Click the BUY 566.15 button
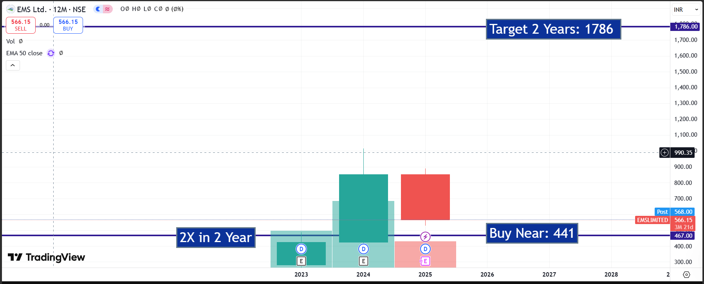704x284 pixels. tap(68, 25)
